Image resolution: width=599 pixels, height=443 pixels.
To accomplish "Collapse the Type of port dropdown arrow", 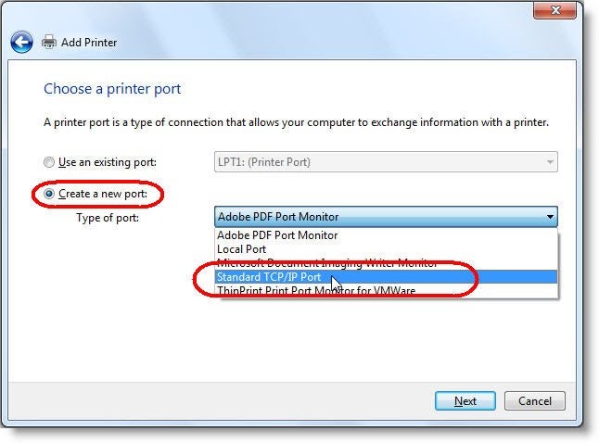I will (x=551, y=217).
